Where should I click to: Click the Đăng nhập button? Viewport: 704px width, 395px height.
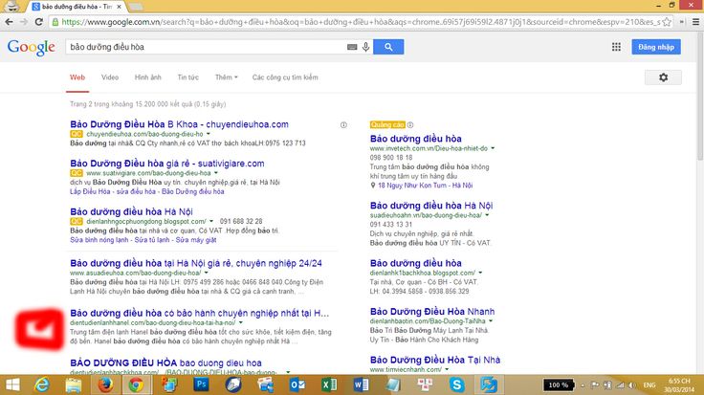coord(656,47)
